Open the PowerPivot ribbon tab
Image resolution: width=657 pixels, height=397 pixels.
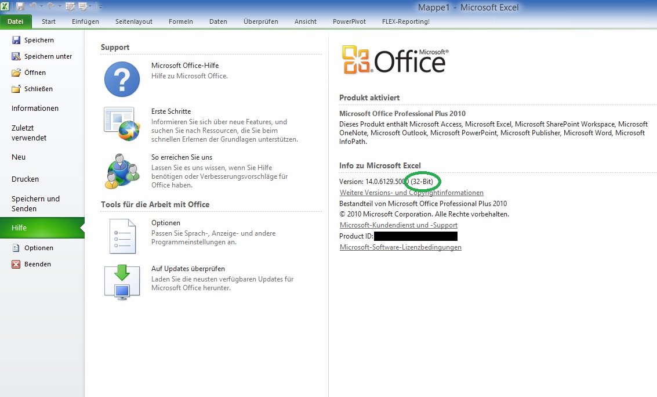[349, 21]
